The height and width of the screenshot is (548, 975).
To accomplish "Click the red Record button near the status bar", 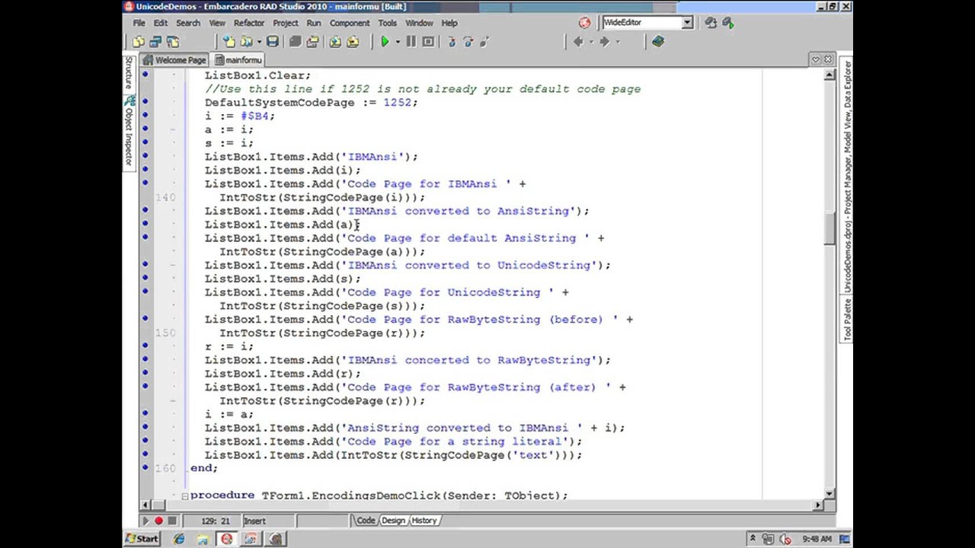I will (x=159, y=521).
